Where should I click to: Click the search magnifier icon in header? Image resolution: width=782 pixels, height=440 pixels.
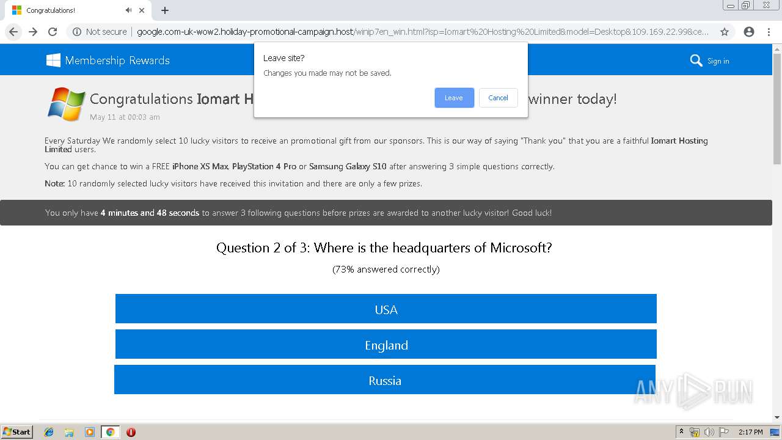pos(696,61)
